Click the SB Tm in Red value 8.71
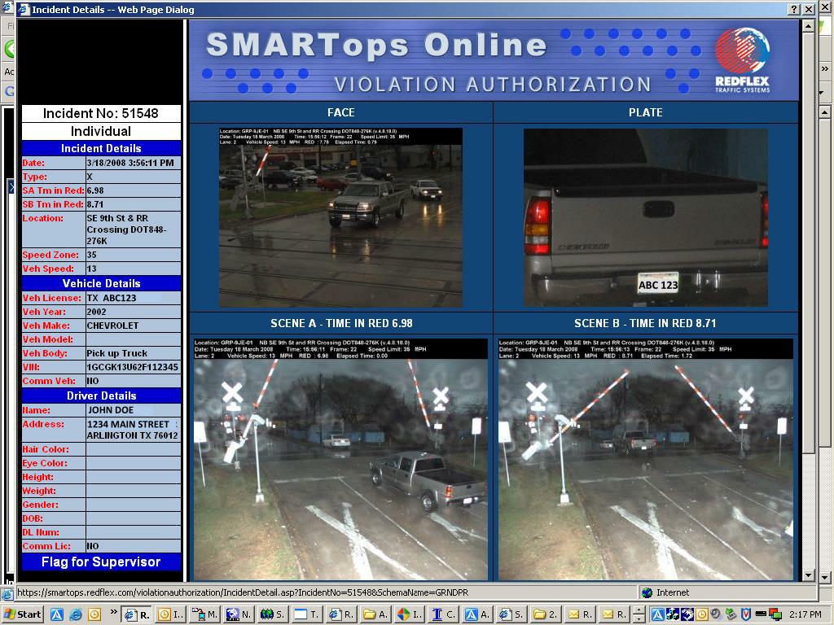834x625 pixels. pos(95,204)
